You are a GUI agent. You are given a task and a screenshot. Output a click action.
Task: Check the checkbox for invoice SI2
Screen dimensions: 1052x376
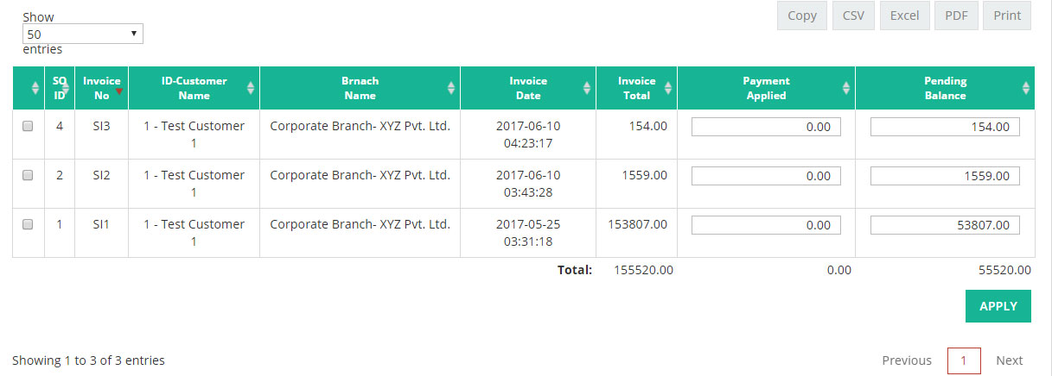28,175
